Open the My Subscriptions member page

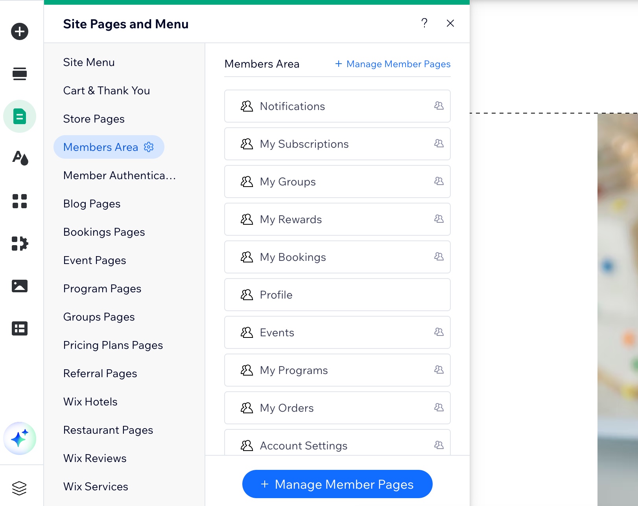click(x=337, y=144)
